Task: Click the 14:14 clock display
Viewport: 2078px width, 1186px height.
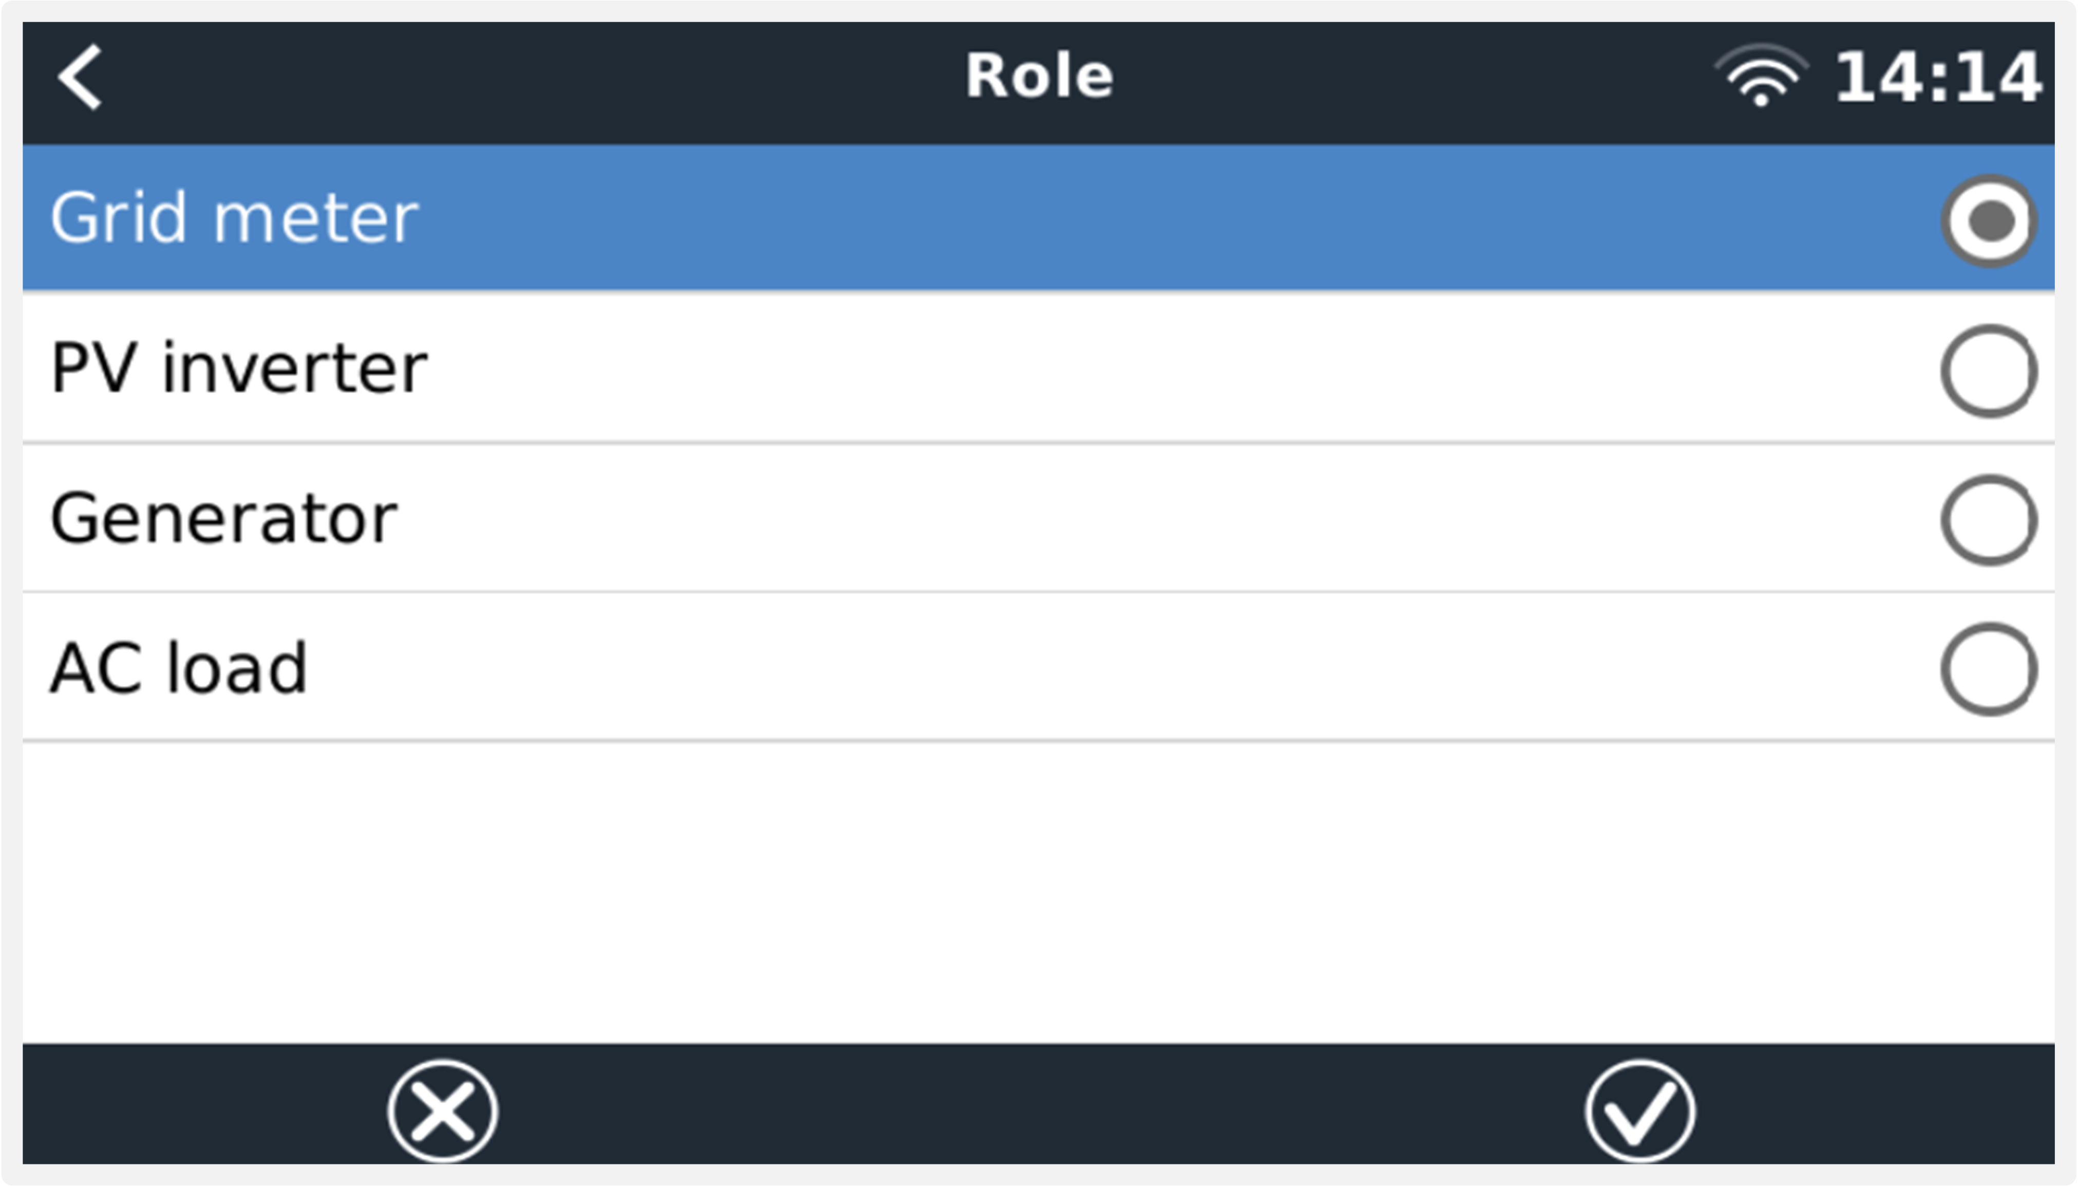Action: coord(1938,78)
